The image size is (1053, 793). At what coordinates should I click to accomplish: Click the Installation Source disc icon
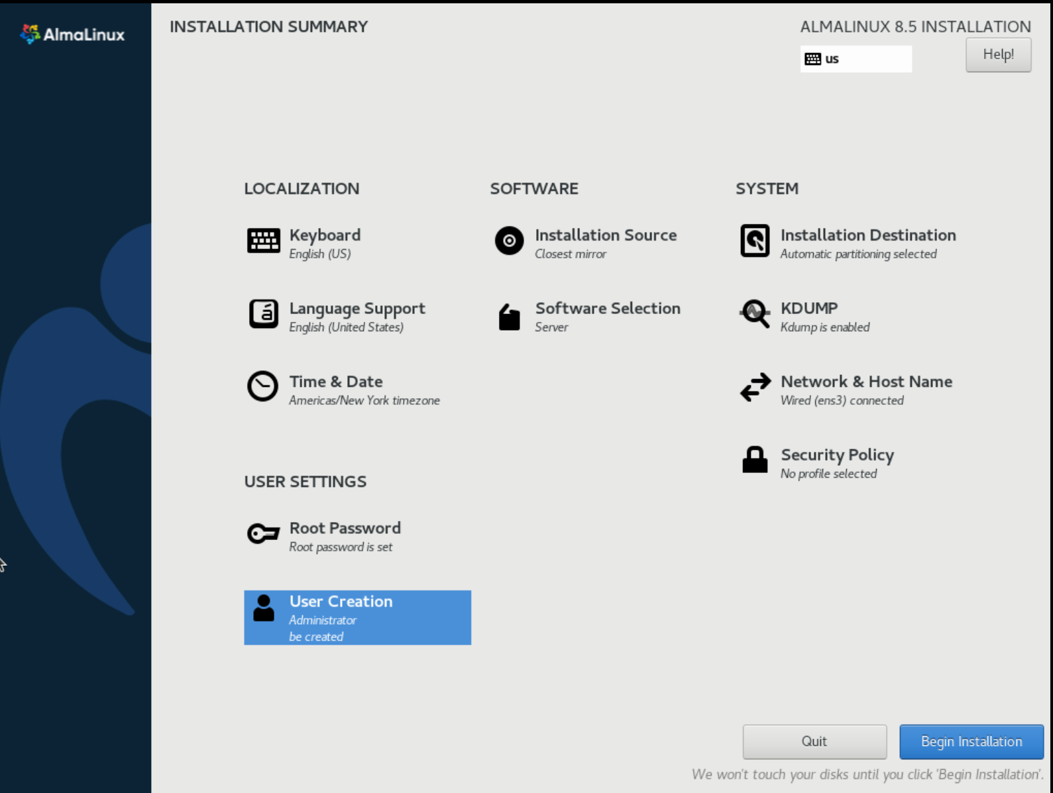(x=509, y=240)
